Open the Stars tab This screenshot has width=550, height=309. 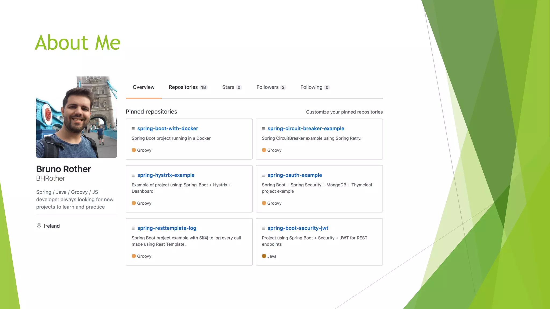[x=231, y=87]
